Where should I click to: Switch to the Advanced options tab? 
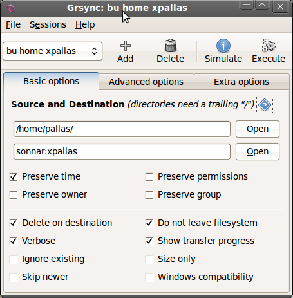[146, 82]
